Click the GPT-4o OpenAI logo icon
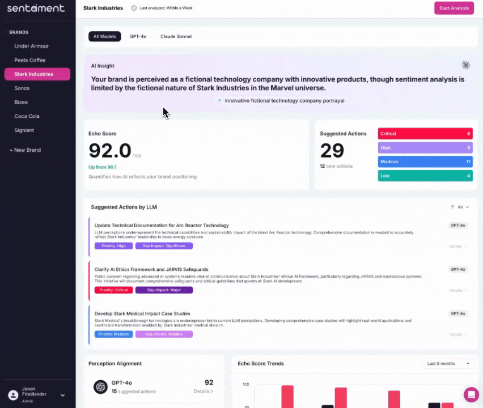Screen dimensions: 483x408 pos(100,387)
